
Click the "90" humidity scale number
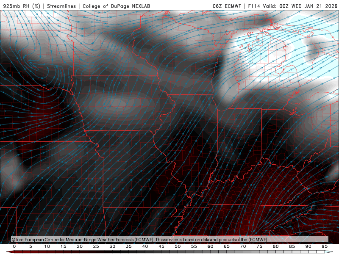click(308, 246)
